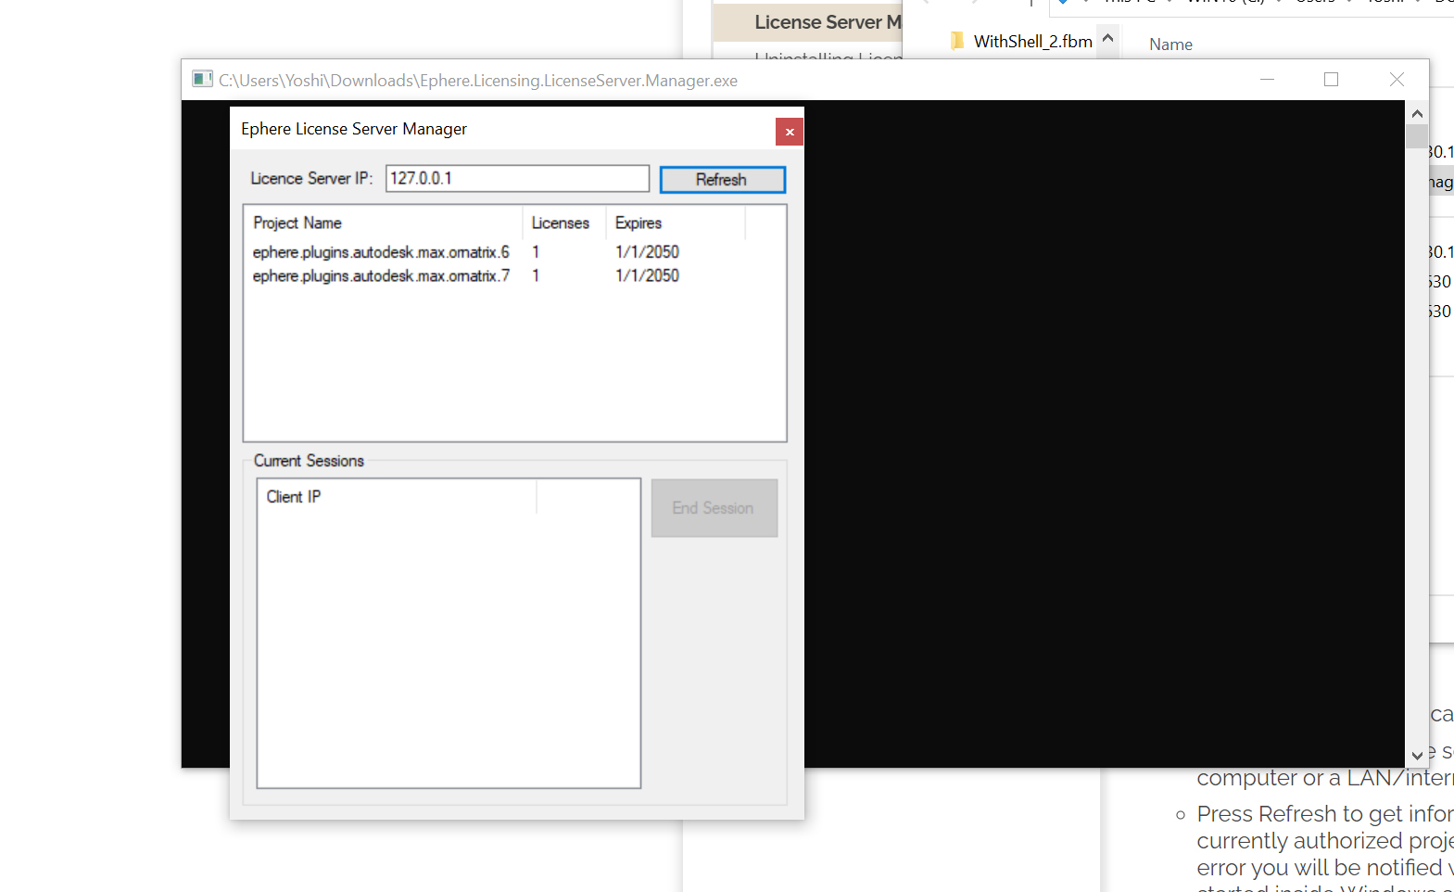Click console scrollbar down arrow
1454x892 pixels.
tap(1416, 755)
